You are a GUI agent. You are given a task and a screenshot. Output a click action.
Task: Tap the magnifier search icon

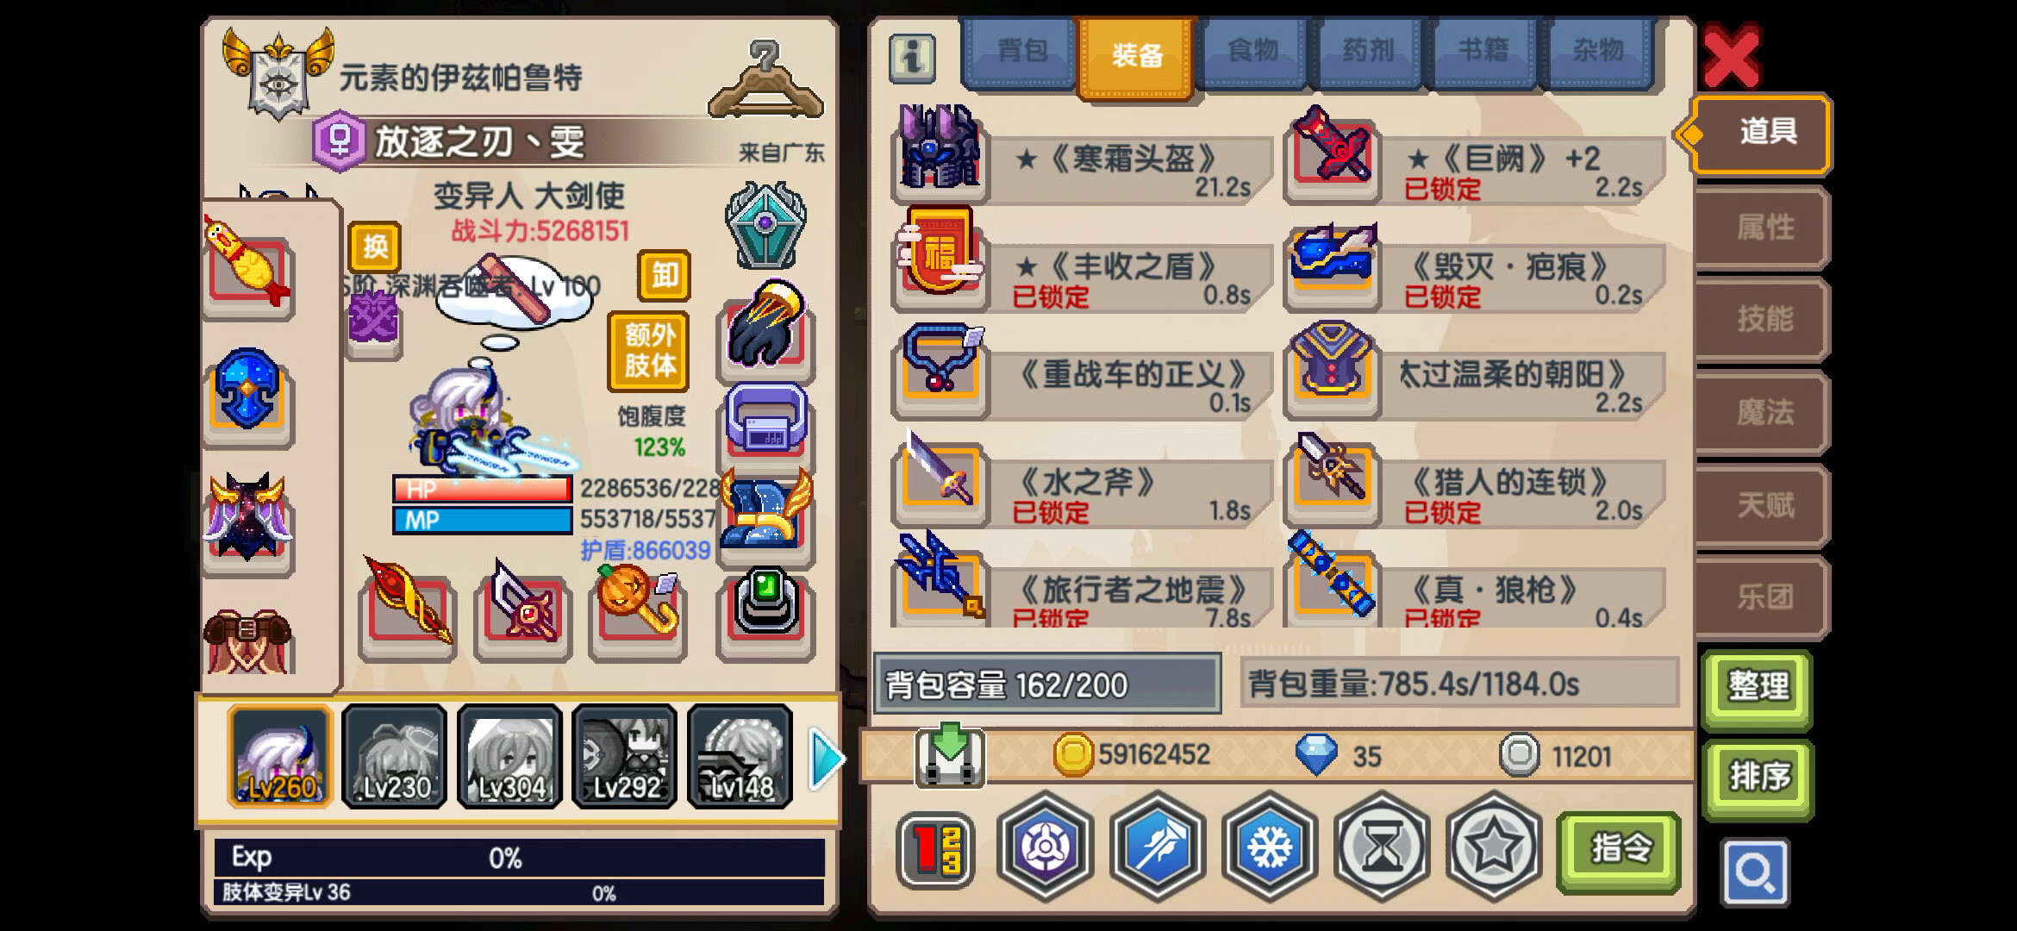click(1755, 872)
